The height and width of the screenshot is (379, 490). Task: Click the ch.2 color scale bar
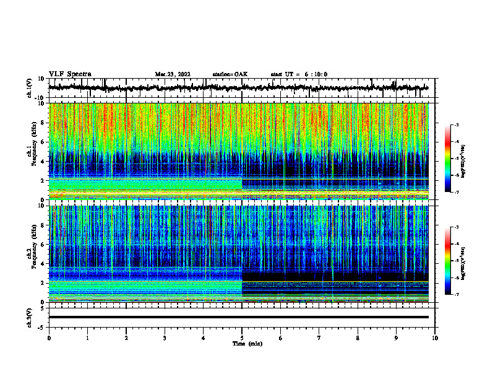point(448,261)
